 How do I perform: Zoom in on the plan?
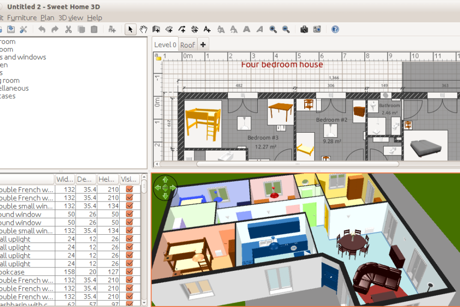[273, 29]
